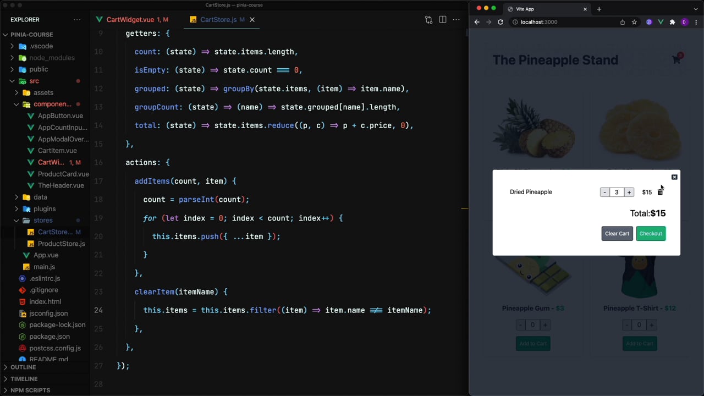Expand the public folder
The image size is (704, 396).
(x=38, y=69)
